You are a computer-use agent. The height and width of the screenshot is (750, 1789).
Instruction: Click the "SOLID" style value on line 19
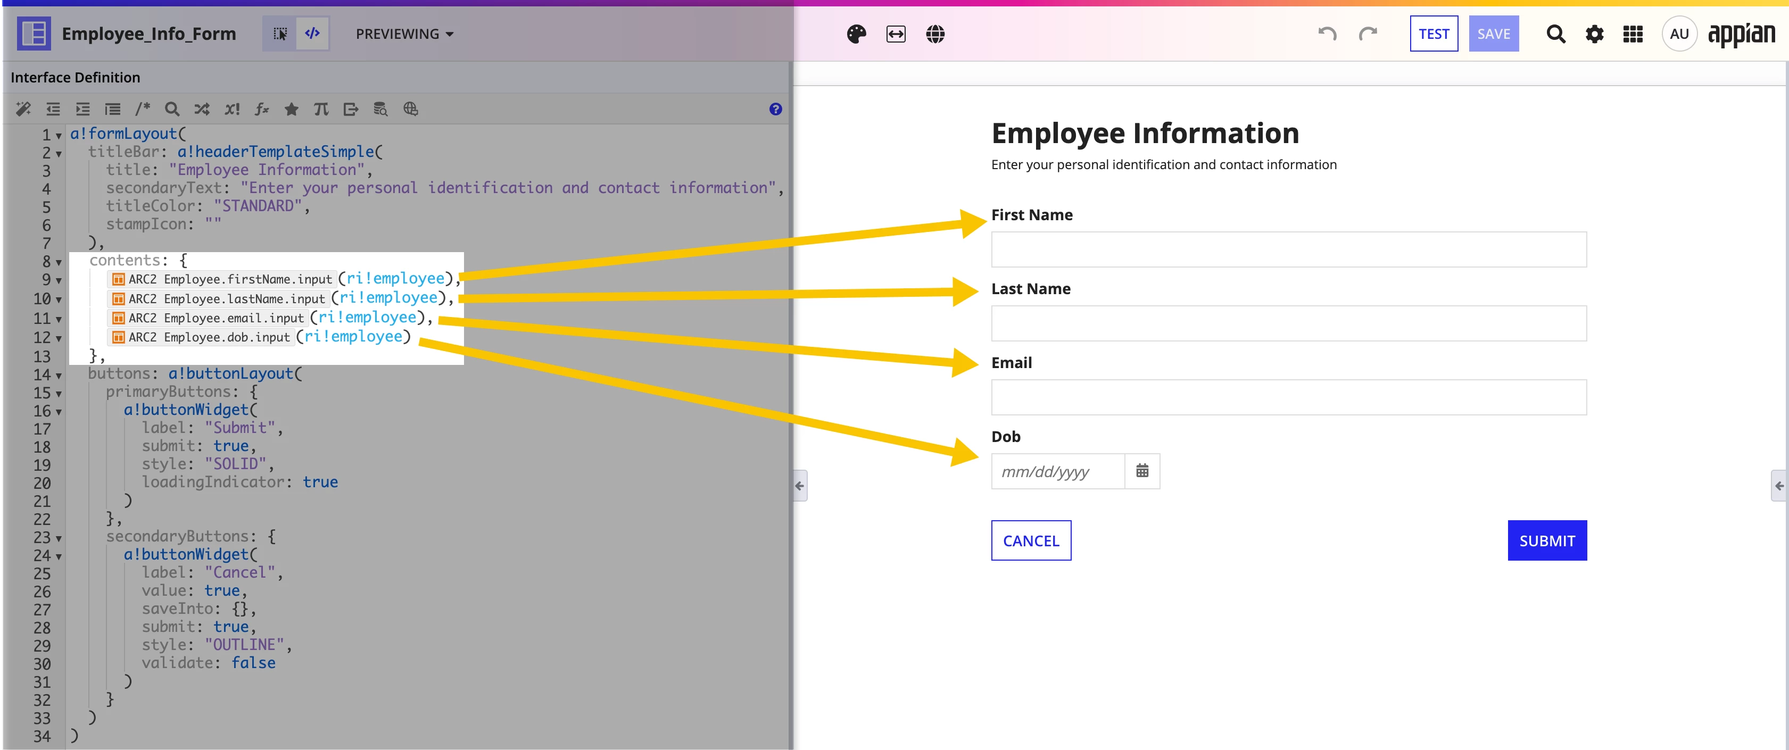pos(235,464)
